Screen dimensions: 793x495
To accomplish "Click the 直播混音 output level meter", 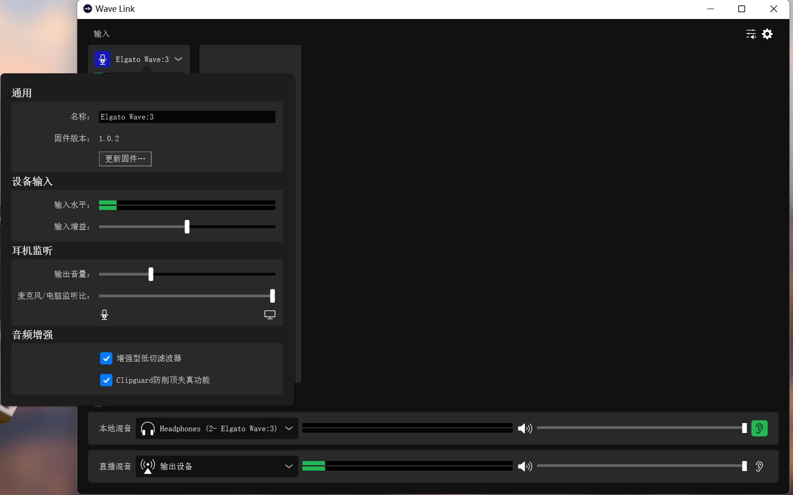I will 407,466.
